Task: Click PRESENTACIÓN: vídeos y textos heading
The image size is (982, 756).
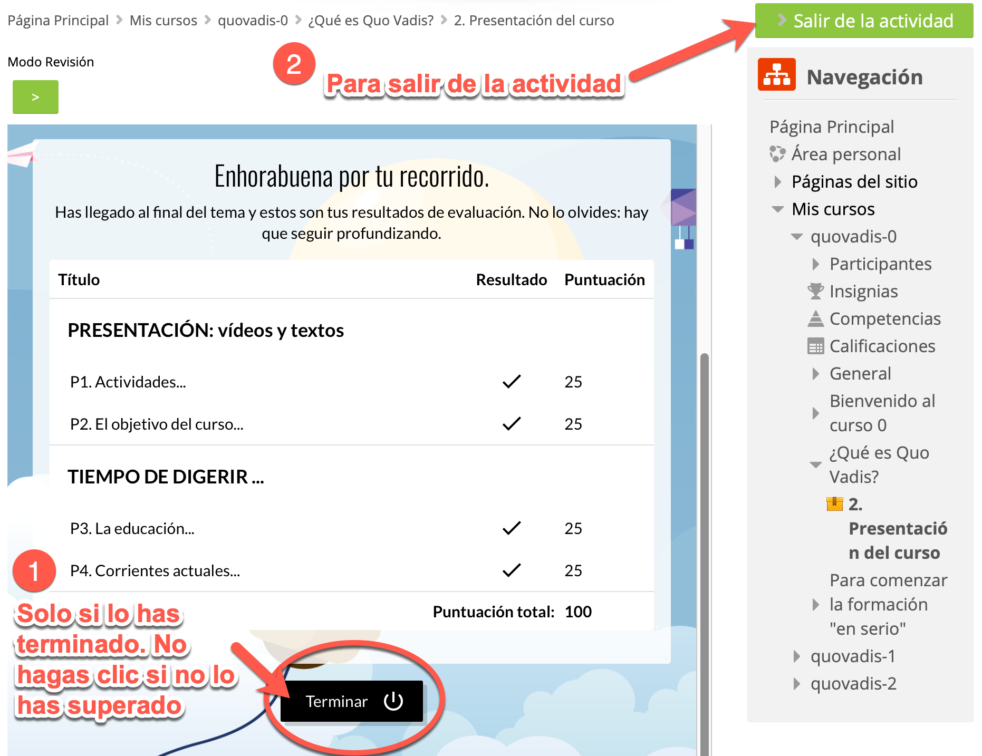Action: (206, 331)
